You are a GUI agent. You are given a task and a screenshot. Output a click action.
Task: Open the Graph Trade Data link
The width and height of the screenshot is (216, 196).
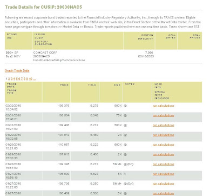17,70
